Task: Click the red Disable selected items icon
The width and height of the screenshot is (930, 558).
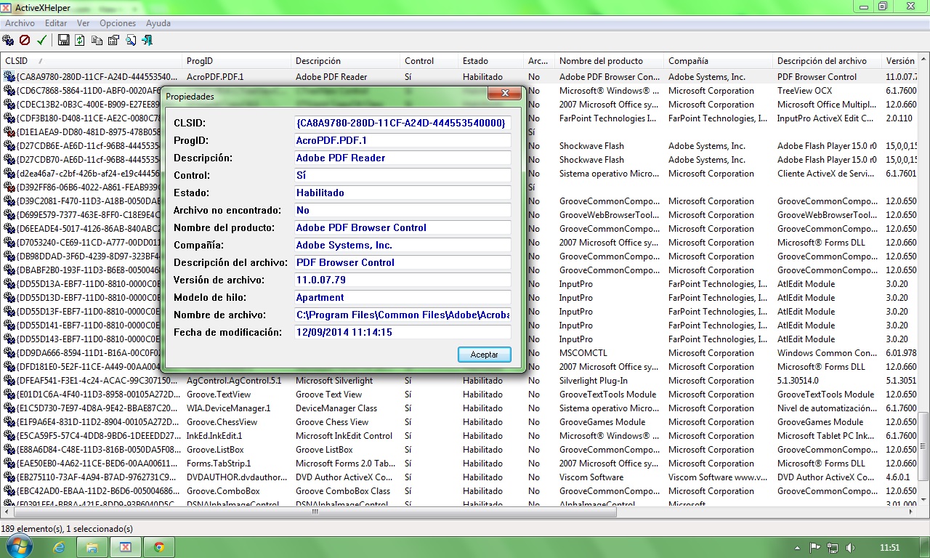Action: pyautogui.click(x=25, y=41)
